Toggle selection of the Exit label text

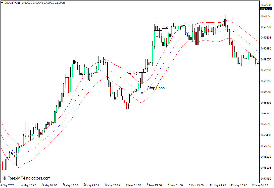coord(165,27)
